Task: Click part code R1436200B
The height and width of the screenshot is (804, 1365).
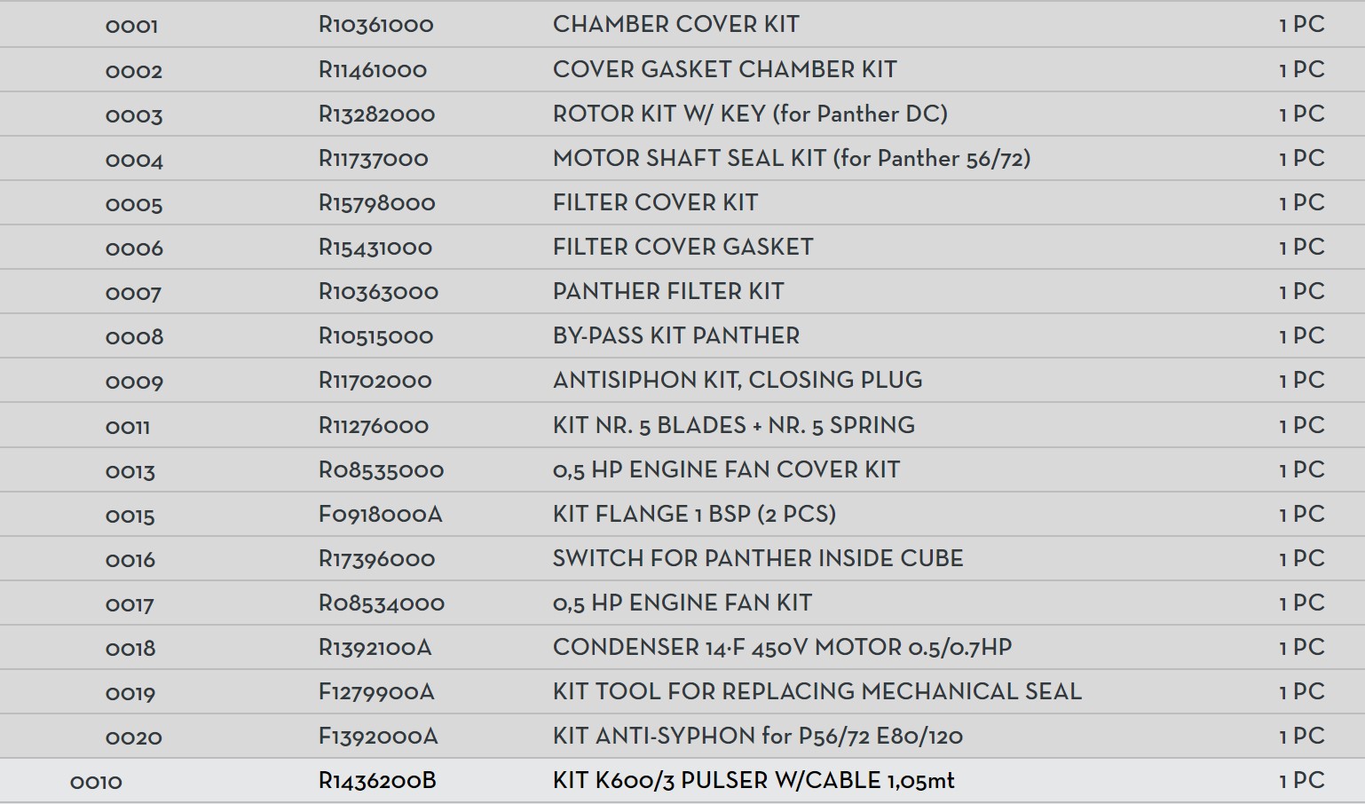Action: point(377,781)
